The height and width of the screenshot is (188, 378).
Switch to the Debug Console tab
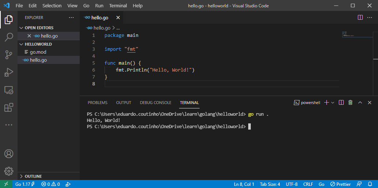coord(155,103)
